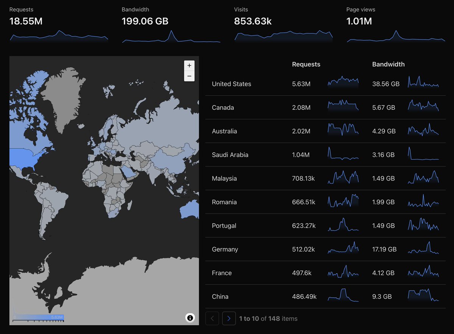Click the Page views 1.01M figure
Image resolution: width=454 pixels, height=334 pixels.
(x=359, y=21)
